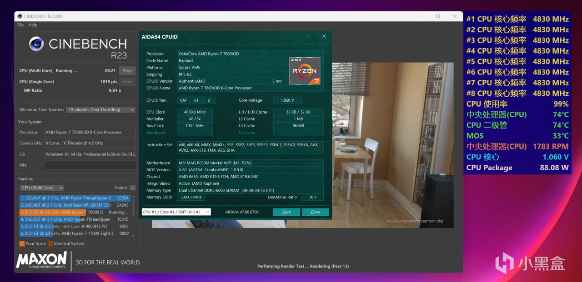Viewport: 582px width, 282px height.
Task: Select the Threadripper 30054 ranking entry
Action: (x=75, y=198)
